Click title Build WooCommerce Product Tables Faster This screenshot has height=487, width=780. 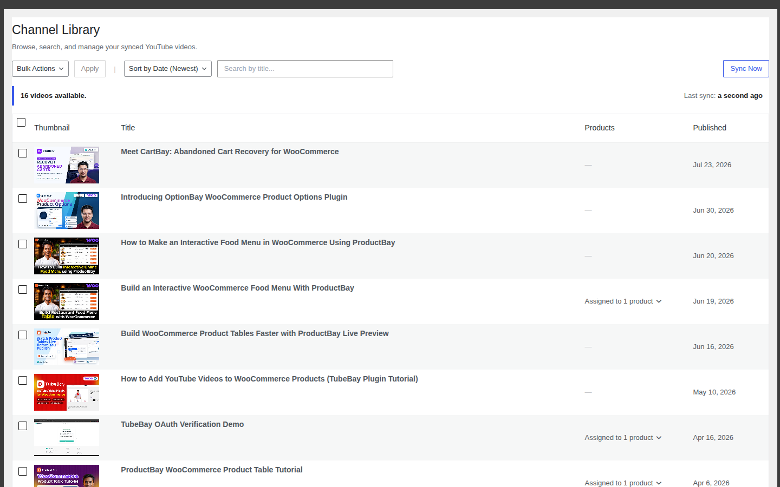(x=255, y=333)
